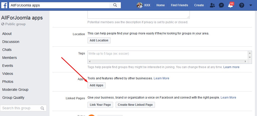This screenshot has height=116, width=257.
Task: Click the XXX profile picture avatar
Action: click(139, 5)
